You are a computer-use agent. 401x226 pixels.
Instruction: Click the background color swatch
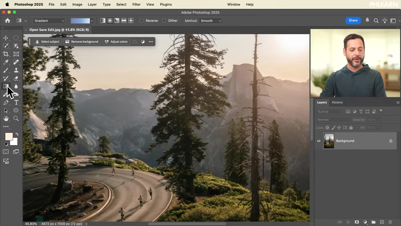coord(15,142)
